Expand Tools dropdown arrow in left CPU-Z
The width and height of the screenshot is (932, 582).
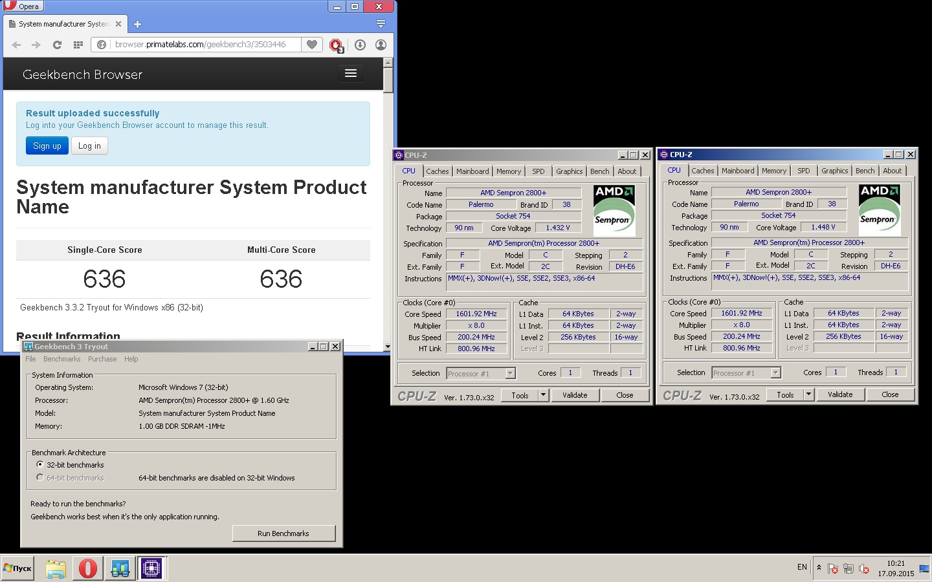click(x=543, y=395)
